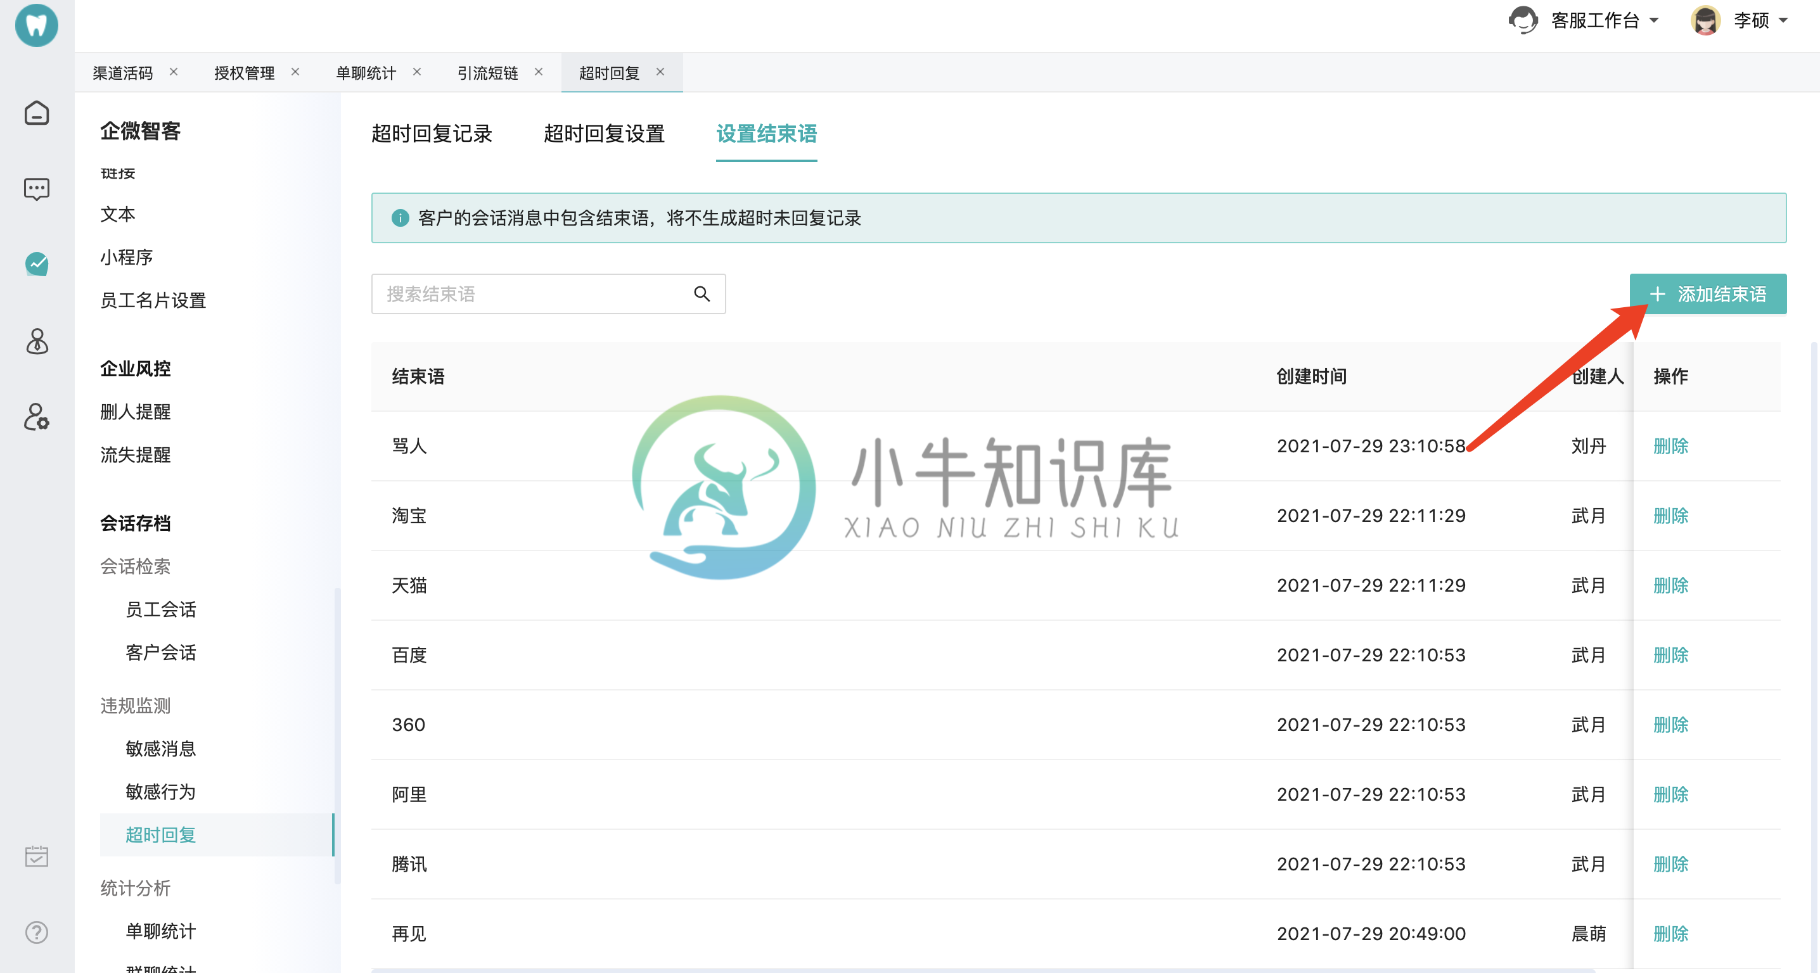Delete the 天猫 ending phrase
The height and width of the screenshot is (973, 1820).
(1670, 585)
